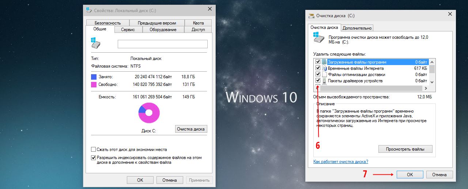The height and width of the screenshot is (189, 468).
Task: Click the blue Занято color swatch
Action: pos(94,77)
